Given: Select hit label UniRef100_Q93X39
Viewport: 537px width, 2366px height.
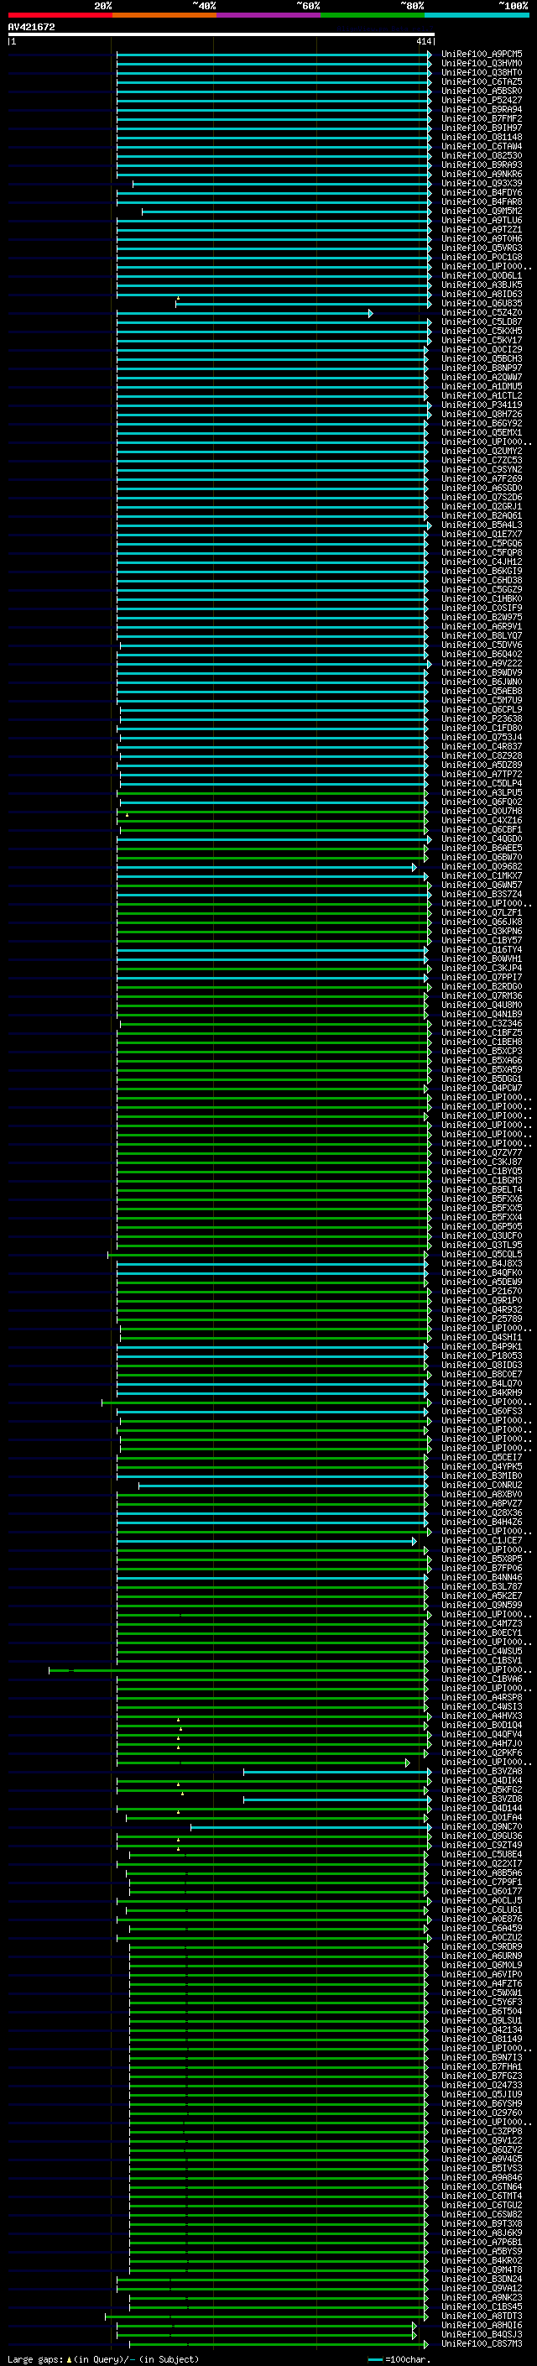Looking at the screenshot, I should point(482,184).
